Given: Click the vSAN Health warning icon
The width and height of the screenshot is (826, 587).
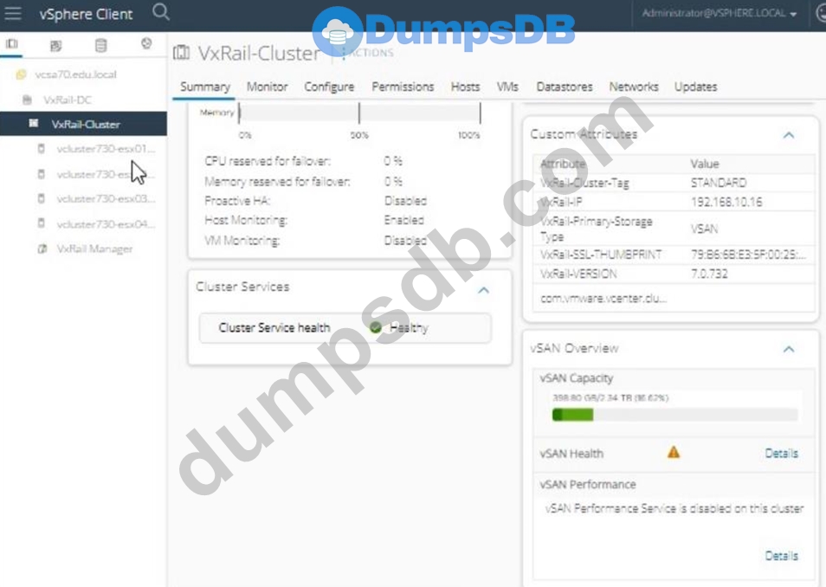Looking at the screenshot, I should [673, 452].
